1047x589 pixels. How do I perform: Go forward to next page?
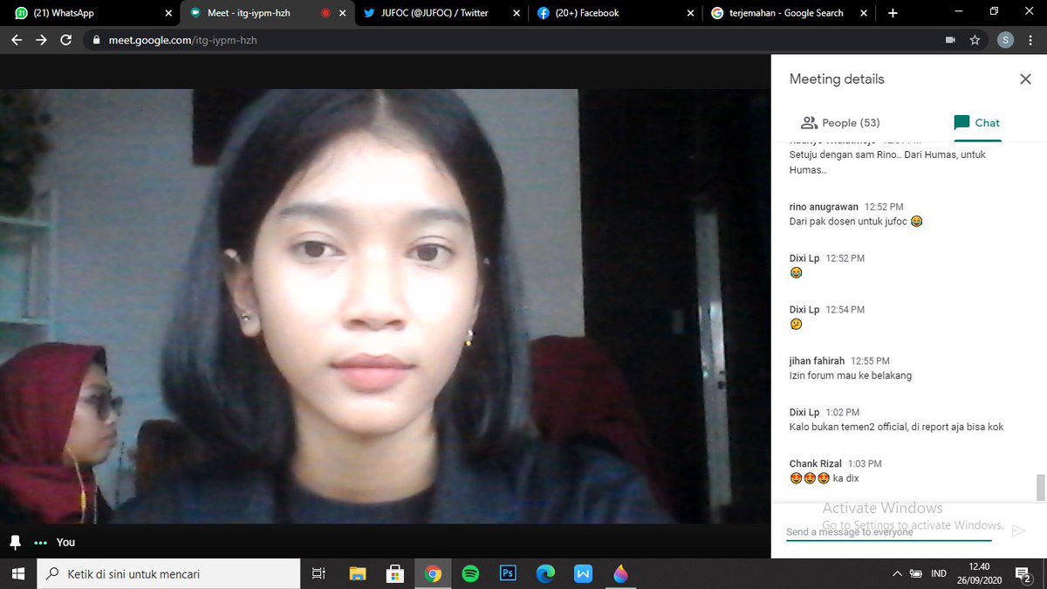pyautogui.click(x=41, y=40)
